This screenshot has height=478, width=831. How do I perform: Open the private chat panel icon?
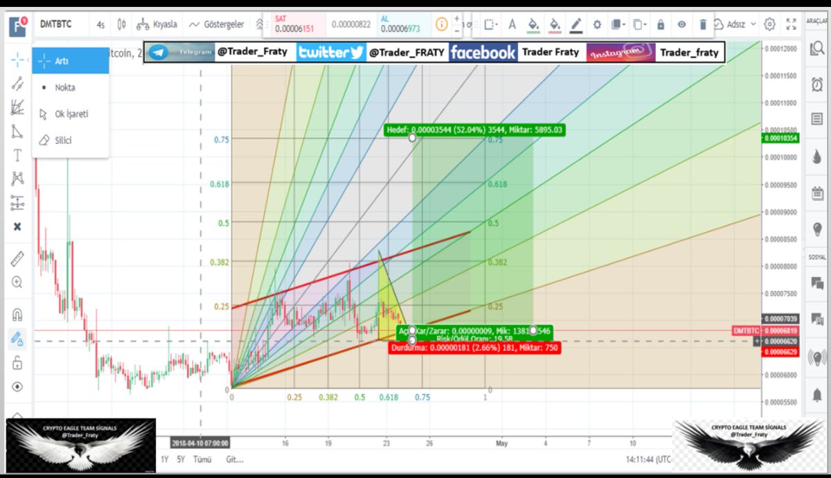tap(816, 319)
